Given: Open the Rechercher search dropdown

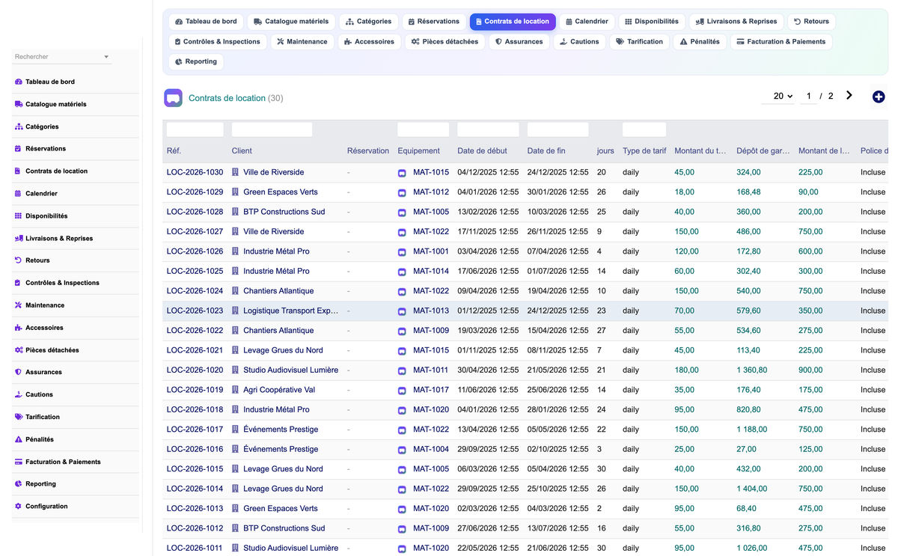Looking at the screenshot, I should coord(62,57).
